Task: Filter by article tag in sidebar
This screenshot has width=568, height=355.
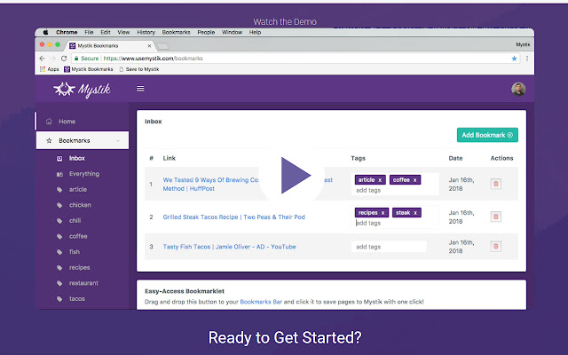Action: click(78, 189)
